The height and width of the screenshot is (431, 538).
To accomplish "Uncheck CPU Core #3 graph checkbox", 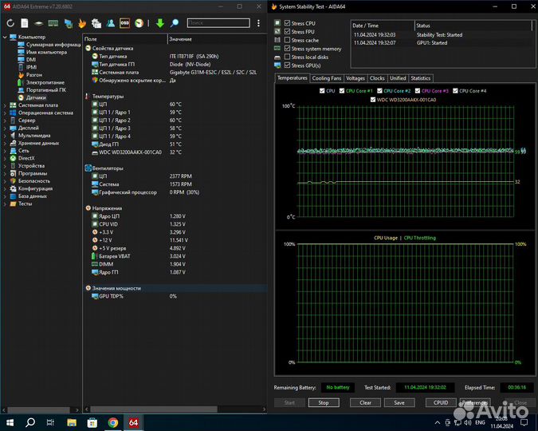I will 417,91.
